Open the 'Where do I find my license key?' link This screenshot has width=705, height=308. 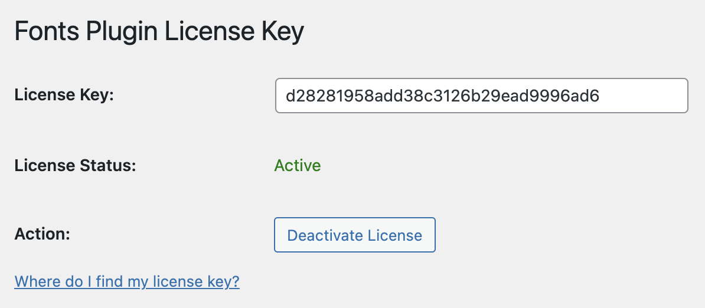tap(127, 281)
